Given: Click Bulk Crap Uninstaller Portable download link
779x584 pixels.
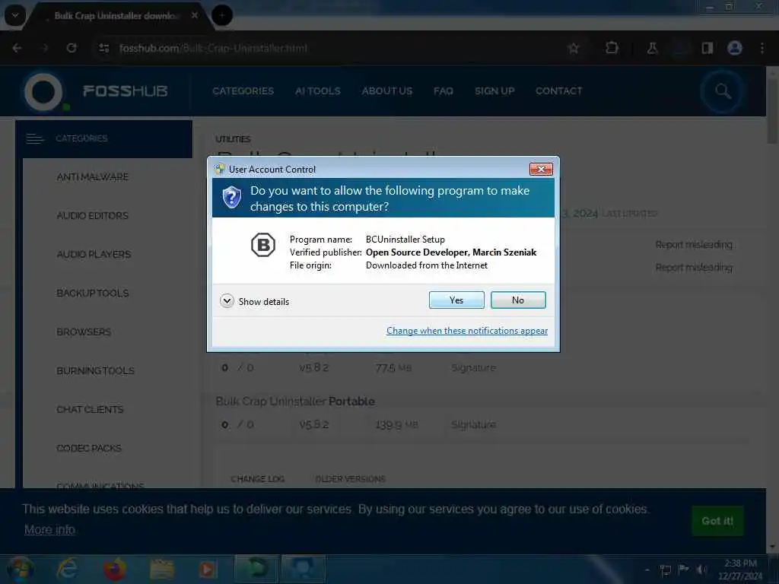Looking at the screenshot, I should [295, 401].
